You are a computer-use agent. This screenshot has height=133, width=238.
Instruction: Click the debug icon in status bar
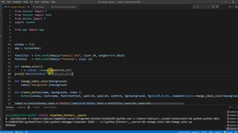27,132
